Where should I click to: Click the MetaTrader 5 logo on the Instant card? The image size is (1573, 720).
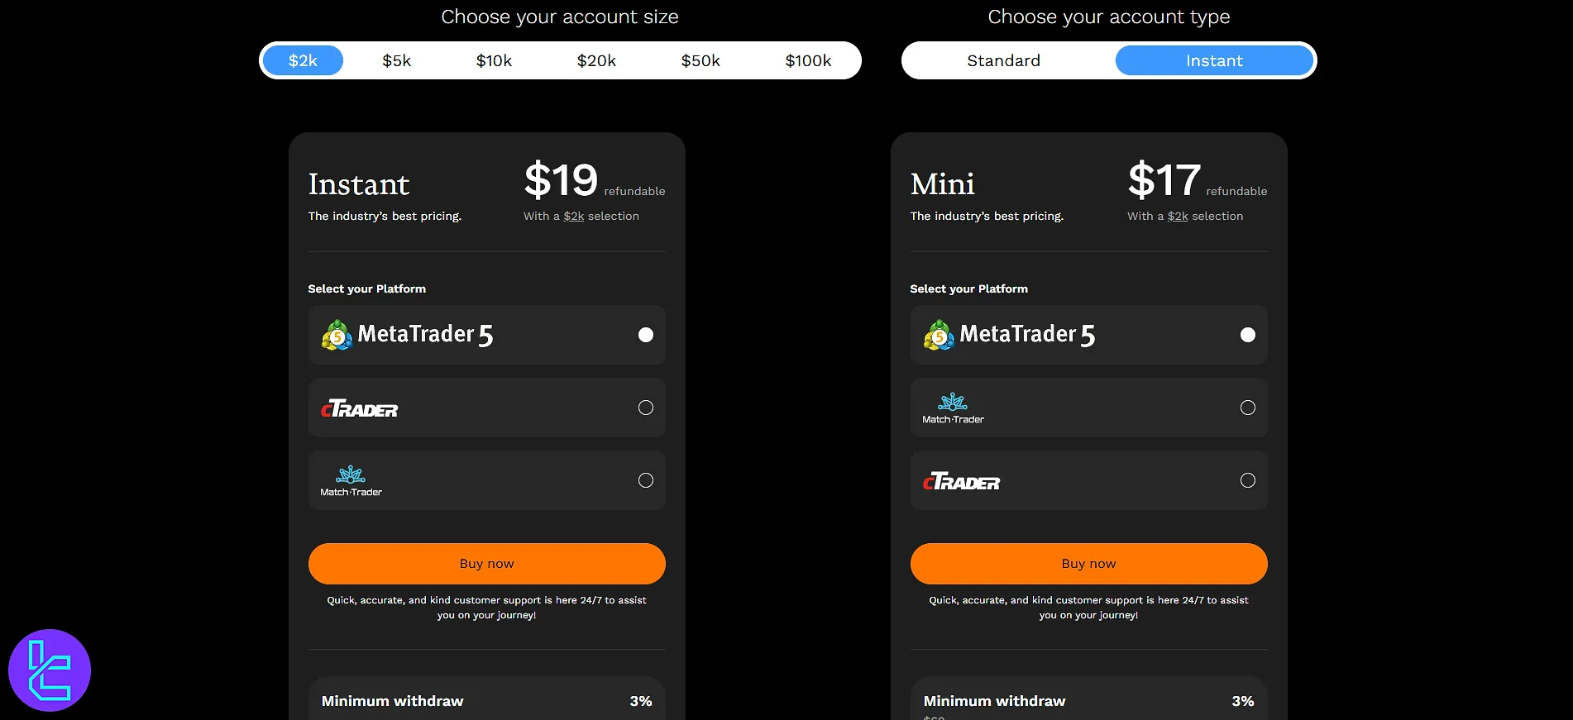pos(334,335)
